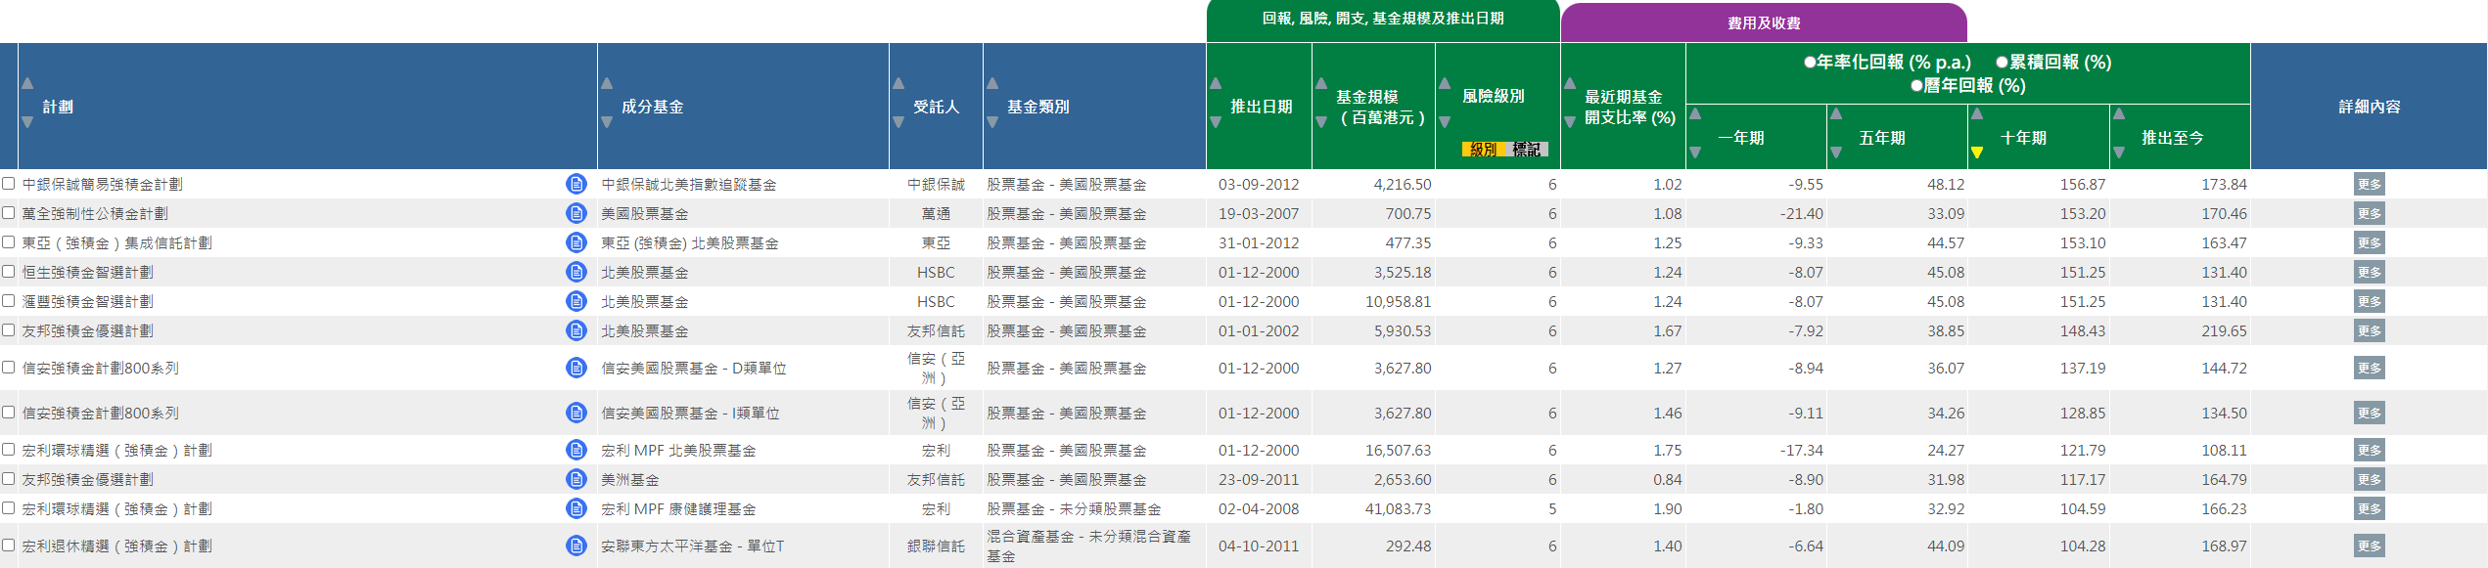2488x568 pixels.
Task: Open document icon for 宏利 MPF 康健護理基金 row
Action: pos(576,508)
